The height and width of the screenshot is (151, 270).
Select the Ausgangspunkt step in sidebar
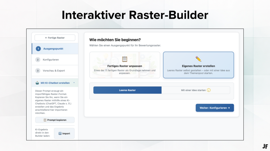(x=53, y=49)
